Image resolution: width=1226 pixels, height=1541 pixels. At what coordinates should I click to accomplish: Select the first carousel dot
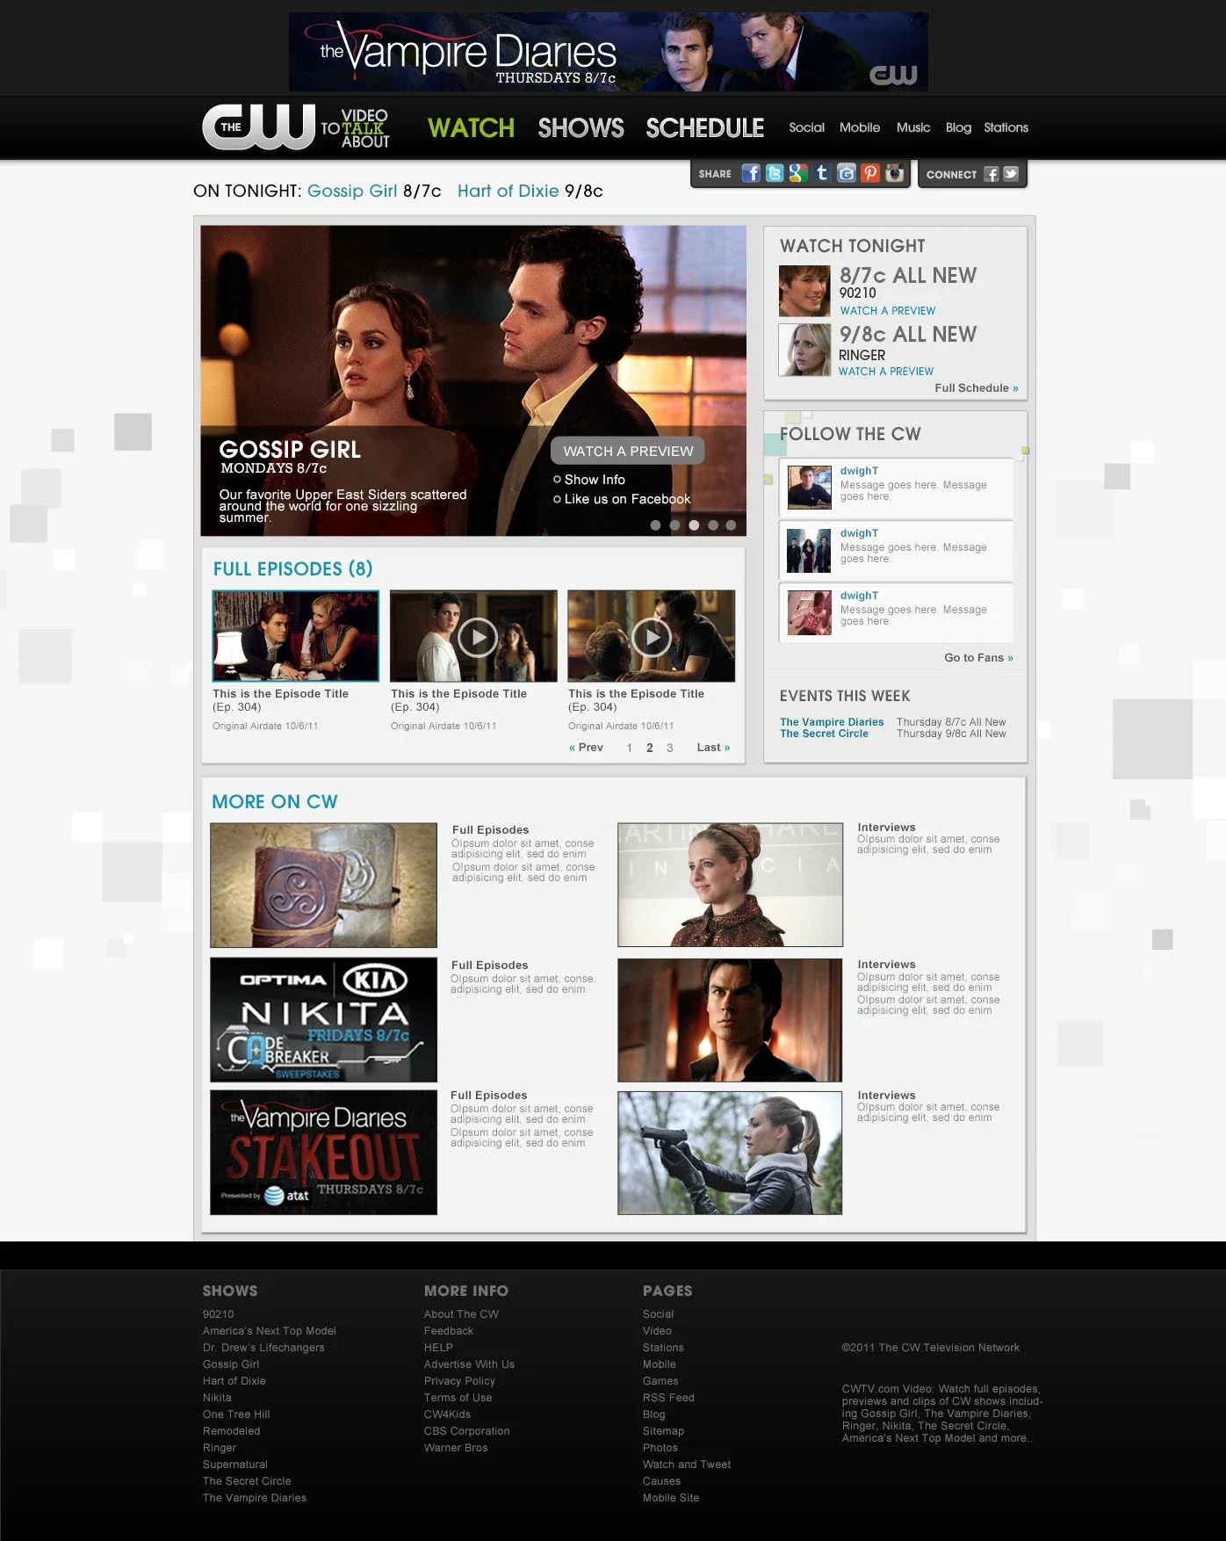pos(655,525)
